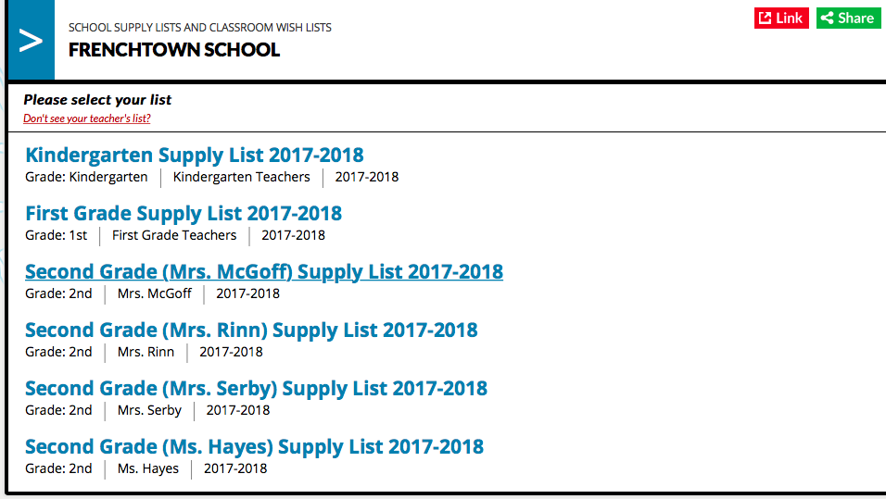
Task: Click the external link icon in Link button
Action: [766, 19]
